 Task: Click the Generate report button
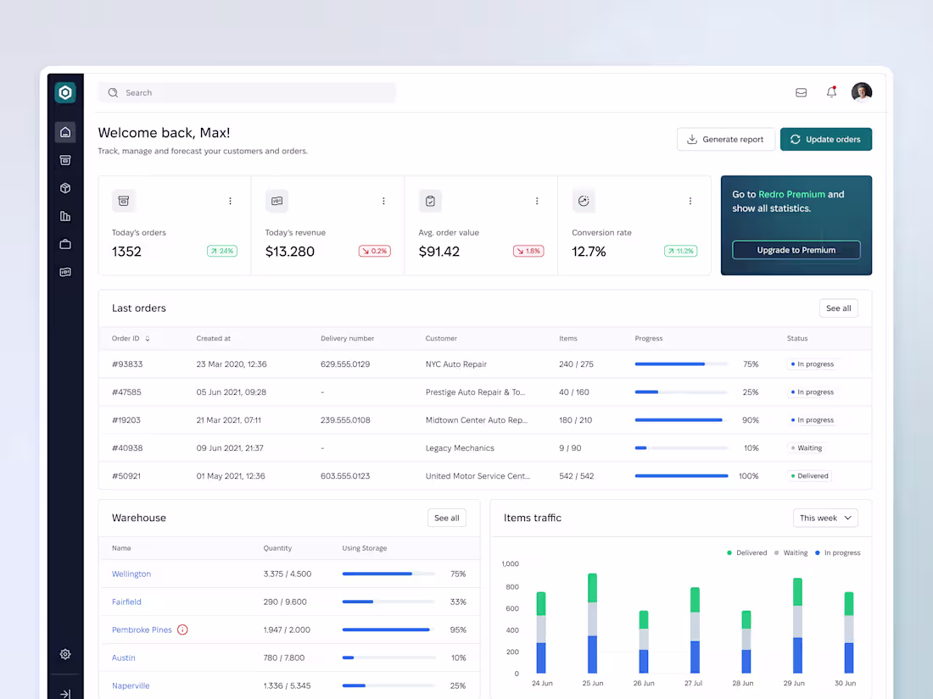pos(726,139)
